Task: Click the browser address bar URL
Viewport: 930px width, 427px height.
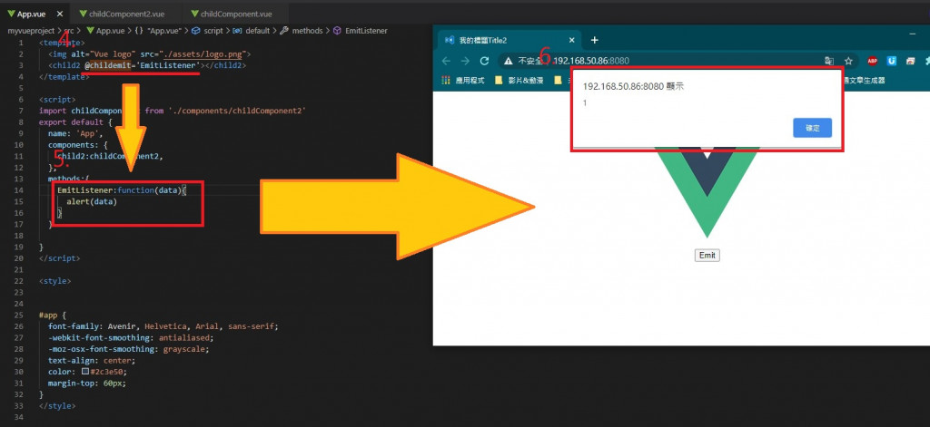Action: [x=590, y=61]
